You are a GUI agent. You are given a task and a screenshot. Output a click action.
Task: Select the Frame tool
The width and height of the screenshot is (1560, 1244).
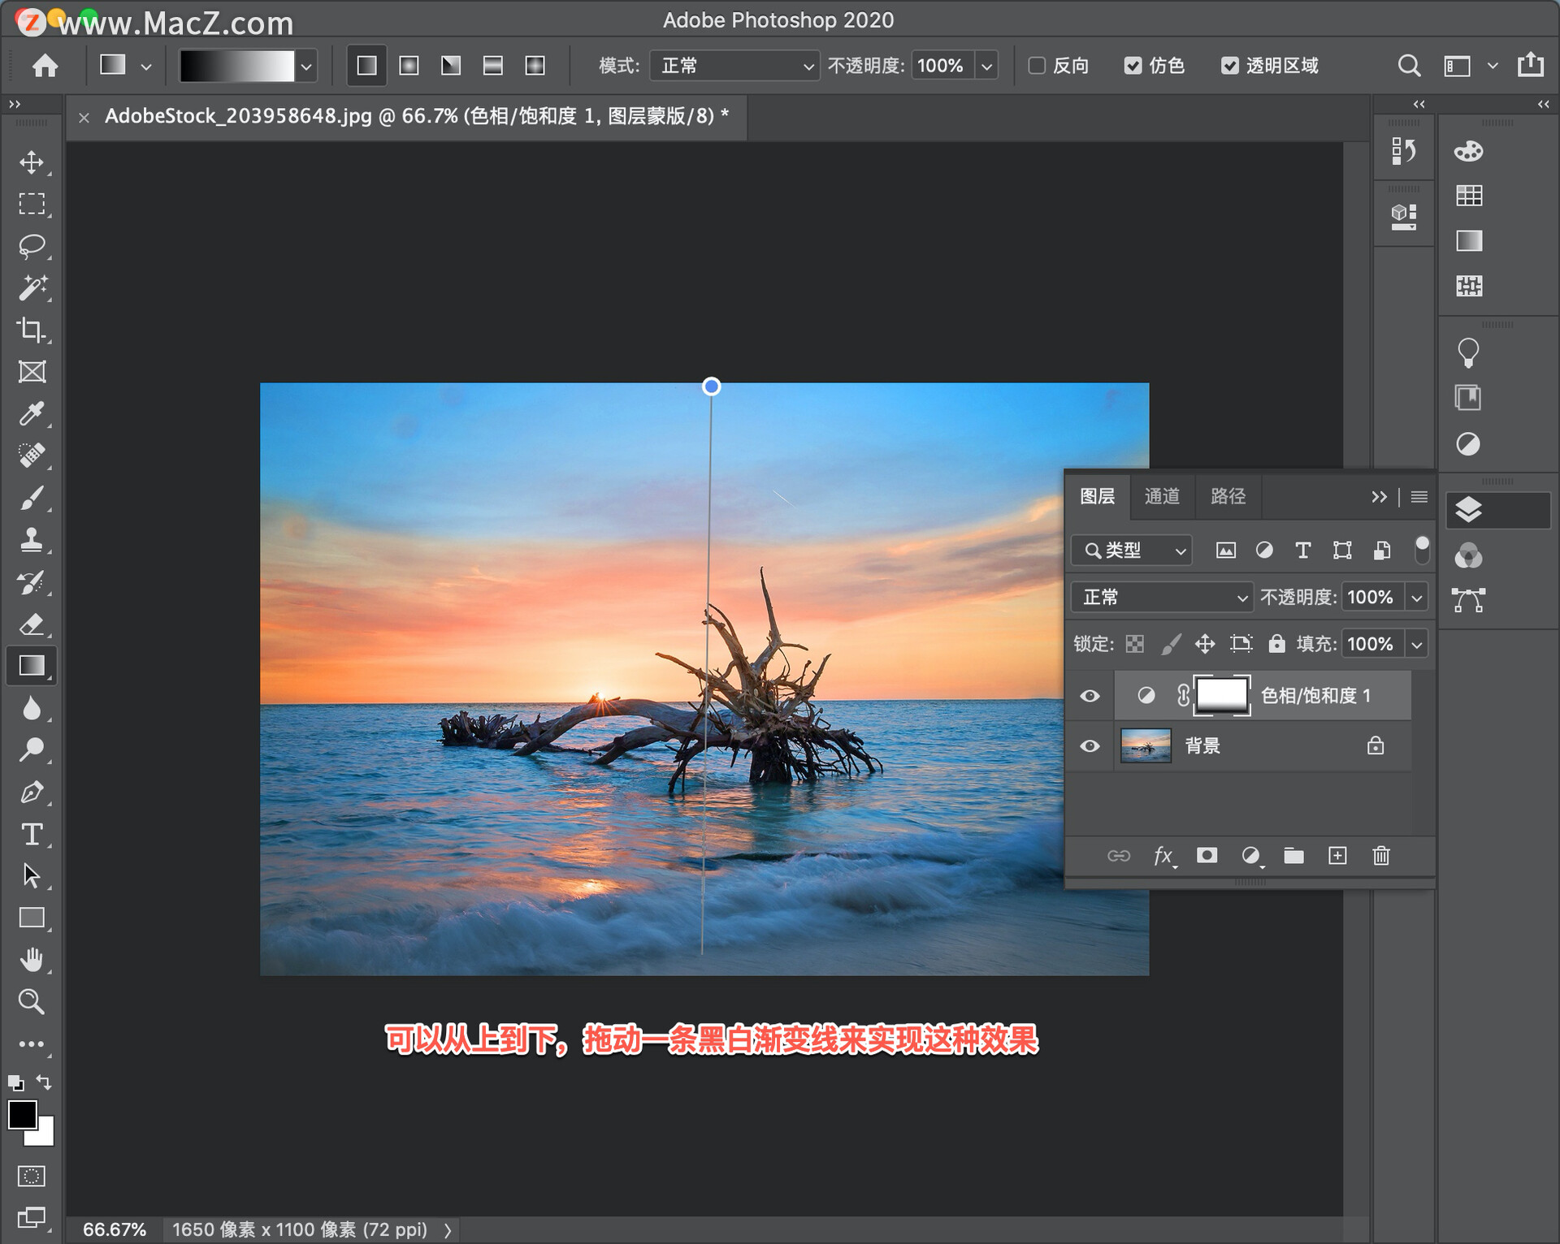point(32,372)
